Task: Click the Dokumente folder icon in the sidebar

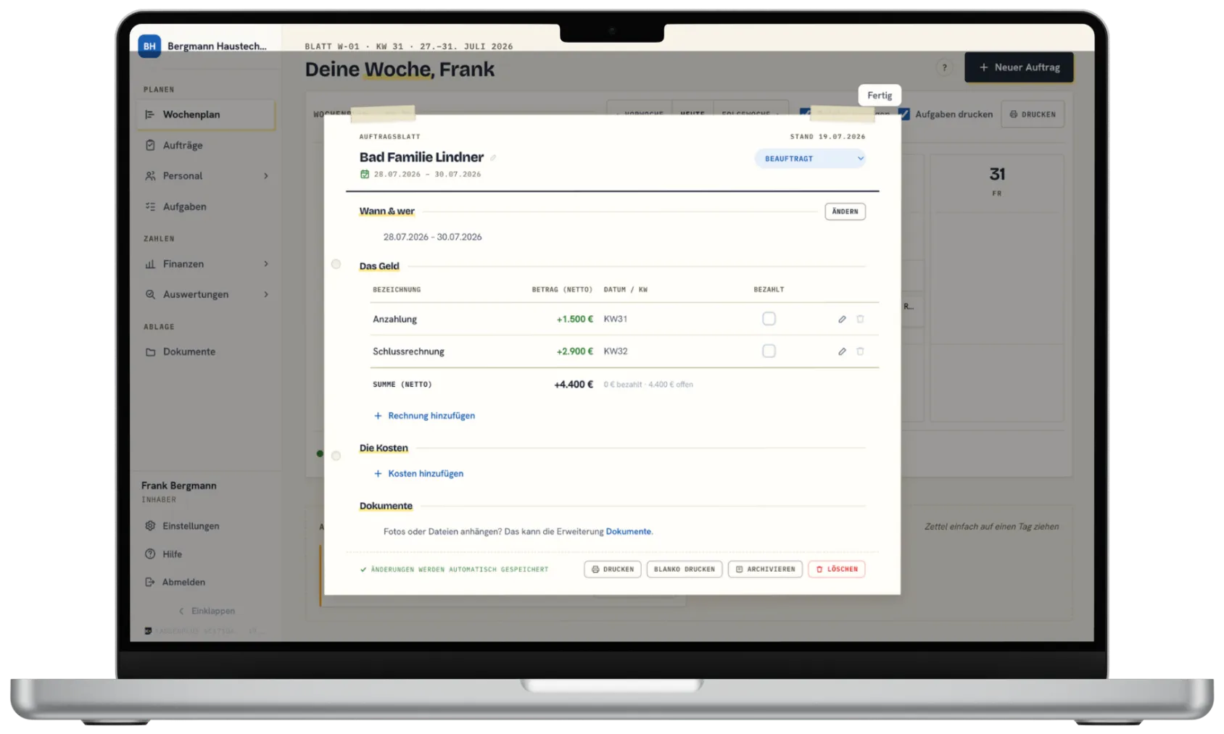Action: tap(150, 352)
